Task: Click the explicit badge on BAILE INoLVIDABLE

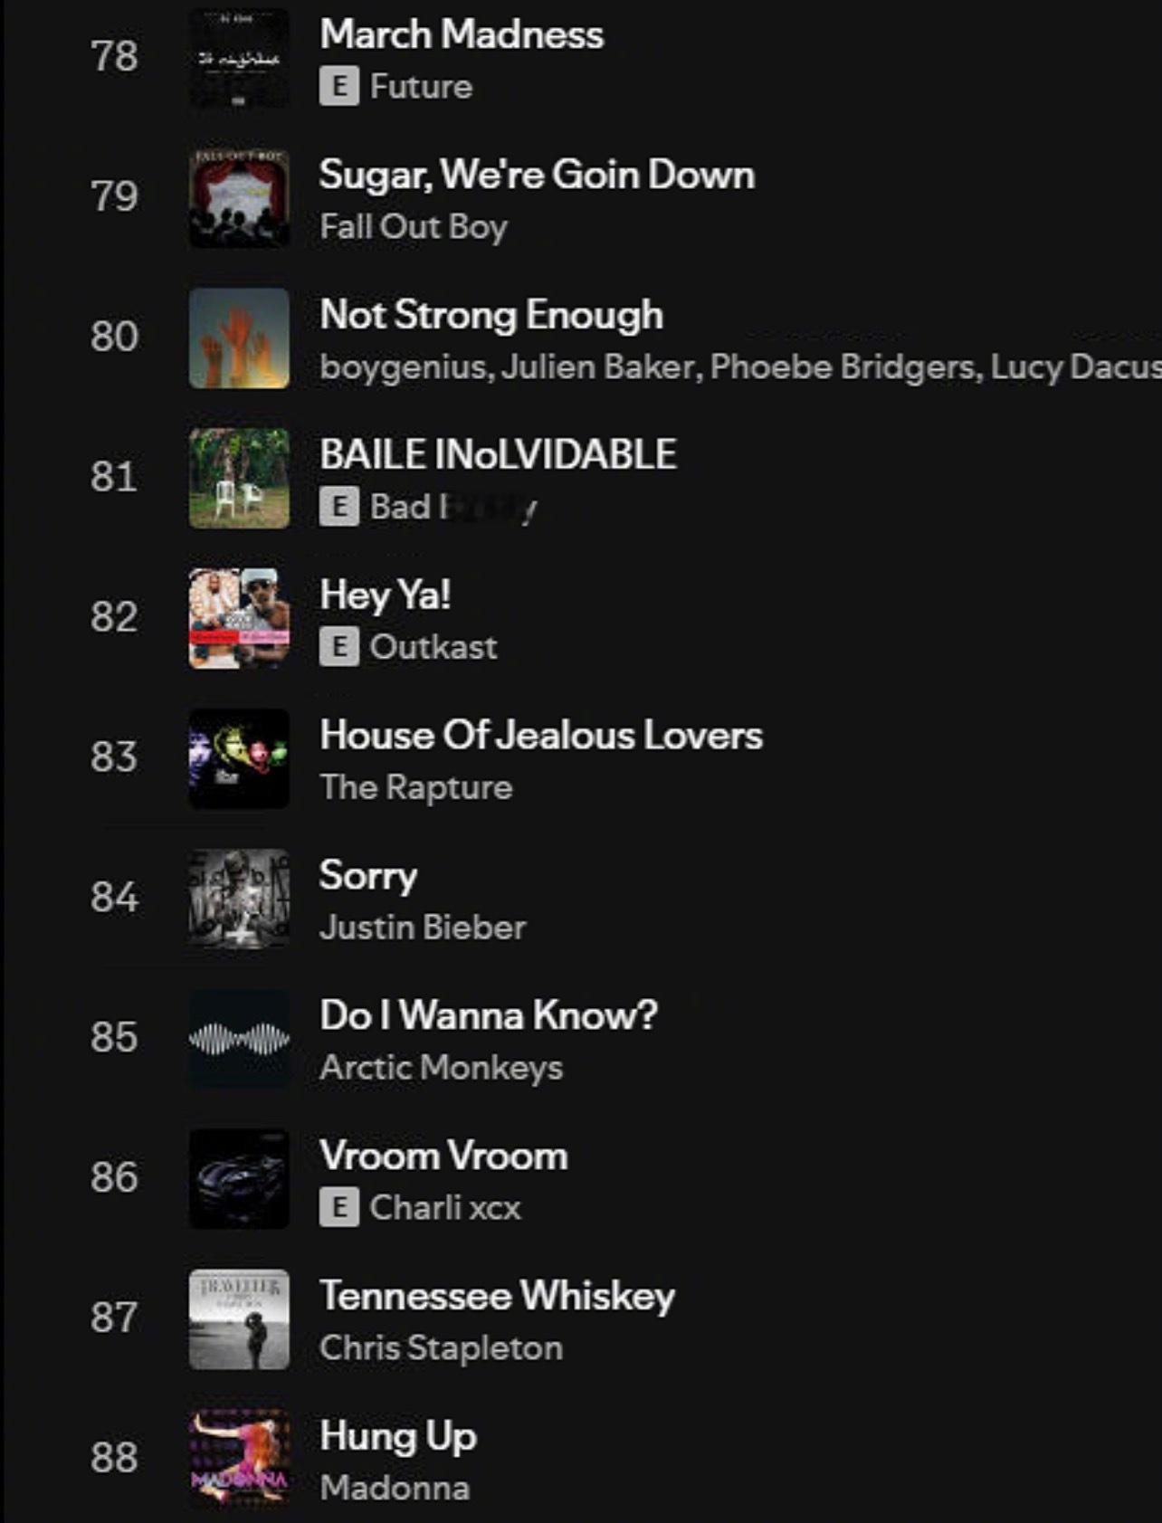Action: pos(339,507)
